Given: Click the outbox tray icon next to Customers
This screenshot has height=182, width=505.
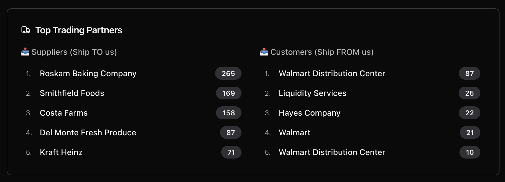Looking at the screenshot, I should [x=264, y=52].
